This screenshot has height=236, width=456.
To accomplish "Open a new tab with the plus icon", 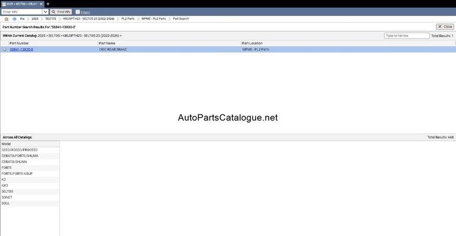I will click(x=48, y=4).
